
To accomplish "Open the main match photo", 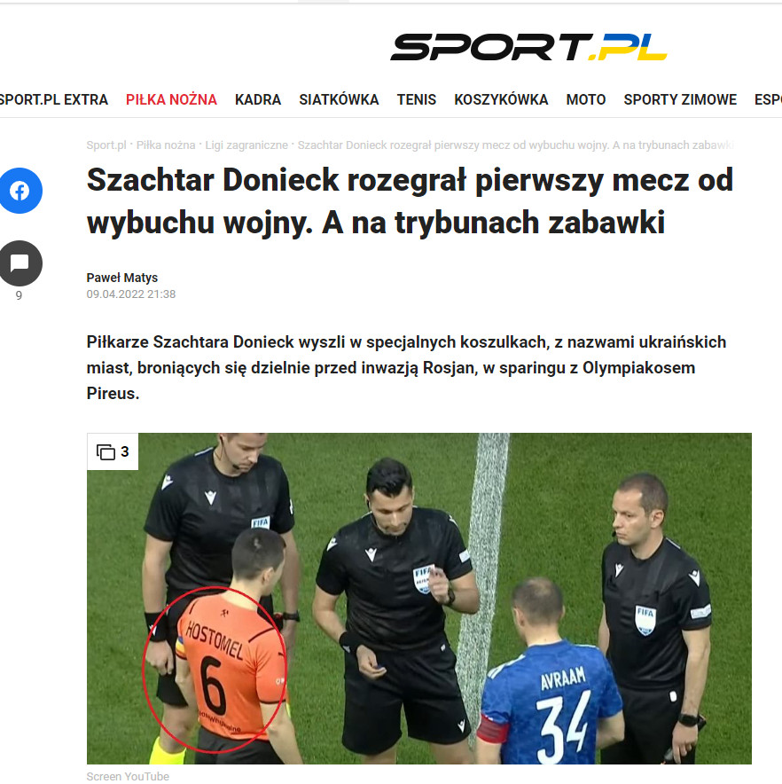I will click(419, 599).
